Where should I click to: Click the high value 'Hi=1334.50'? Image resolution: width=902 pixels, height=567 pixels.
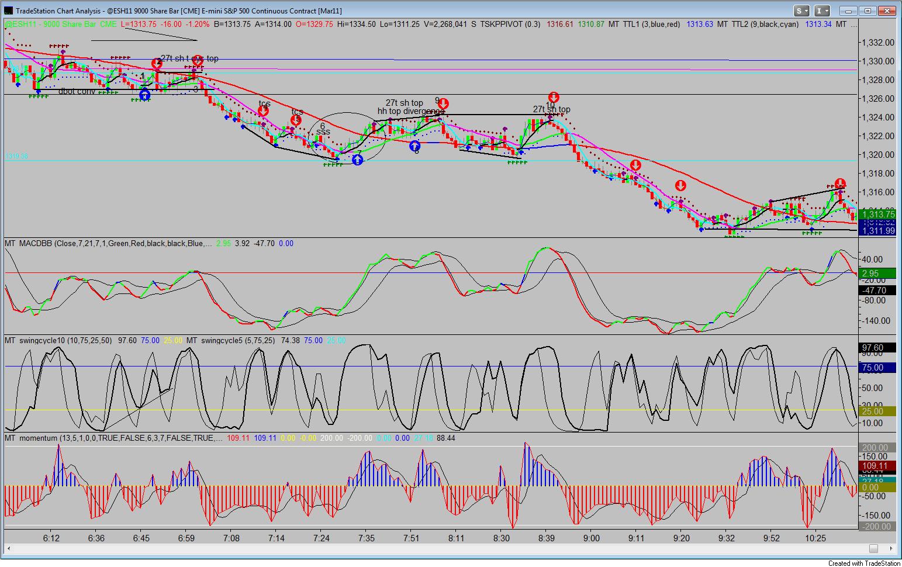357,24
